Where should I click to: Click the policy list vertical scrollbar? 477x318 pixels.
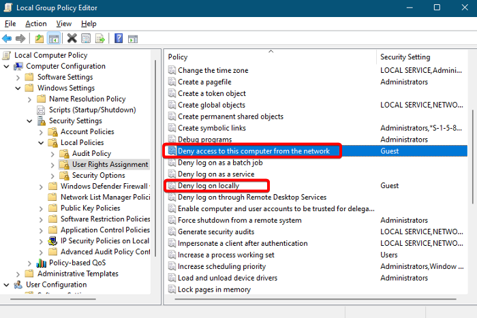(x=472, y=157)
